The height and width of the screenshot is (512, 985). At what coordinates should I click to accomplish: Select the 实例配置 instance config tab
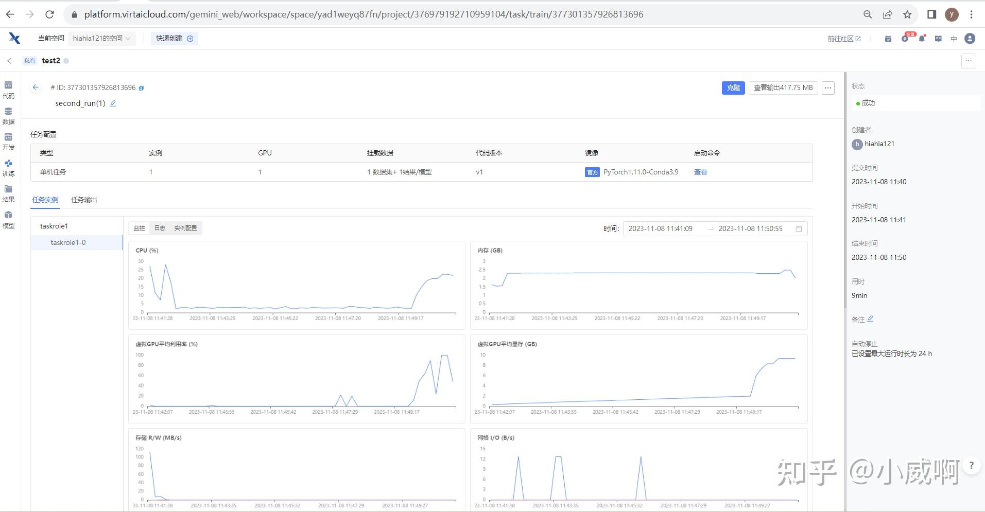click(185, 228)
